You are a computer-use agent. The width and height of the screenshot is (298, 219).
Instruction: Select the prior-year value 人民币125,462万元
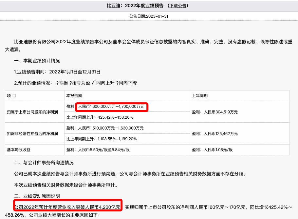click(221, 133)
